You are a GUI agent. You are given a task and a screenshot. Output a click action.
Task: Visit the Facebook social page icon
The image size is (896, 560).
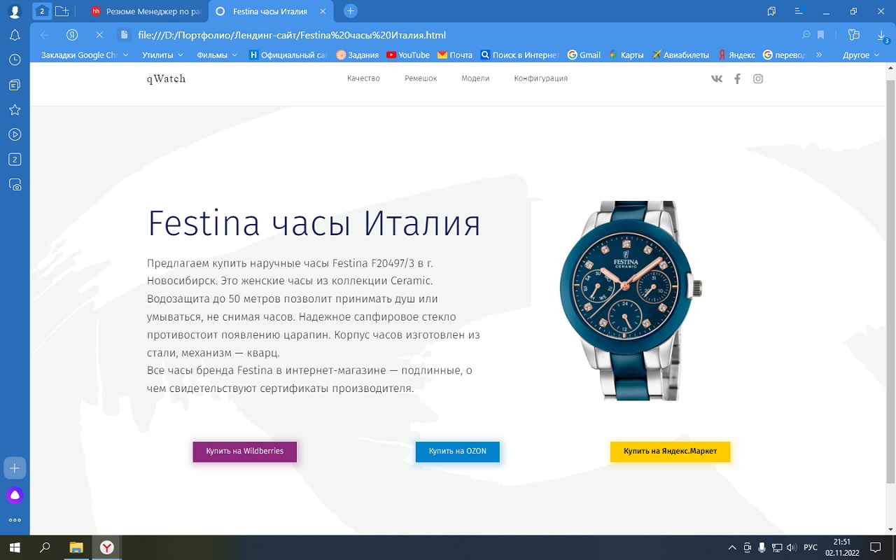pyautogui.click(x=737, y=78)
